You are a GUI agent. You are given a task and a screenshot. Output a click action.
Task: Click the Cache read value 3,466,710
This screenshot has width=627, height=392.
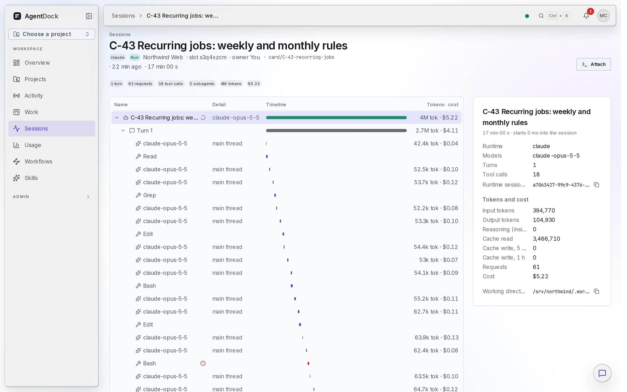pyautogui.click(x=546, y=239)
